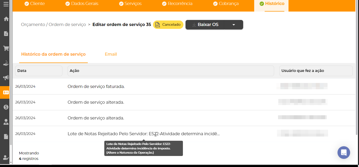359x167 pixels.
Task: Follow the Orçamento / Ordem de serviço breadcrumb
Action: click(x=53, y=25)
